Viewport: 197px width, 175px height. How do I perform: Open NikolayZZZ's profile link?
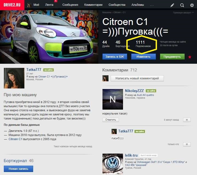click(x=134, y=91)
